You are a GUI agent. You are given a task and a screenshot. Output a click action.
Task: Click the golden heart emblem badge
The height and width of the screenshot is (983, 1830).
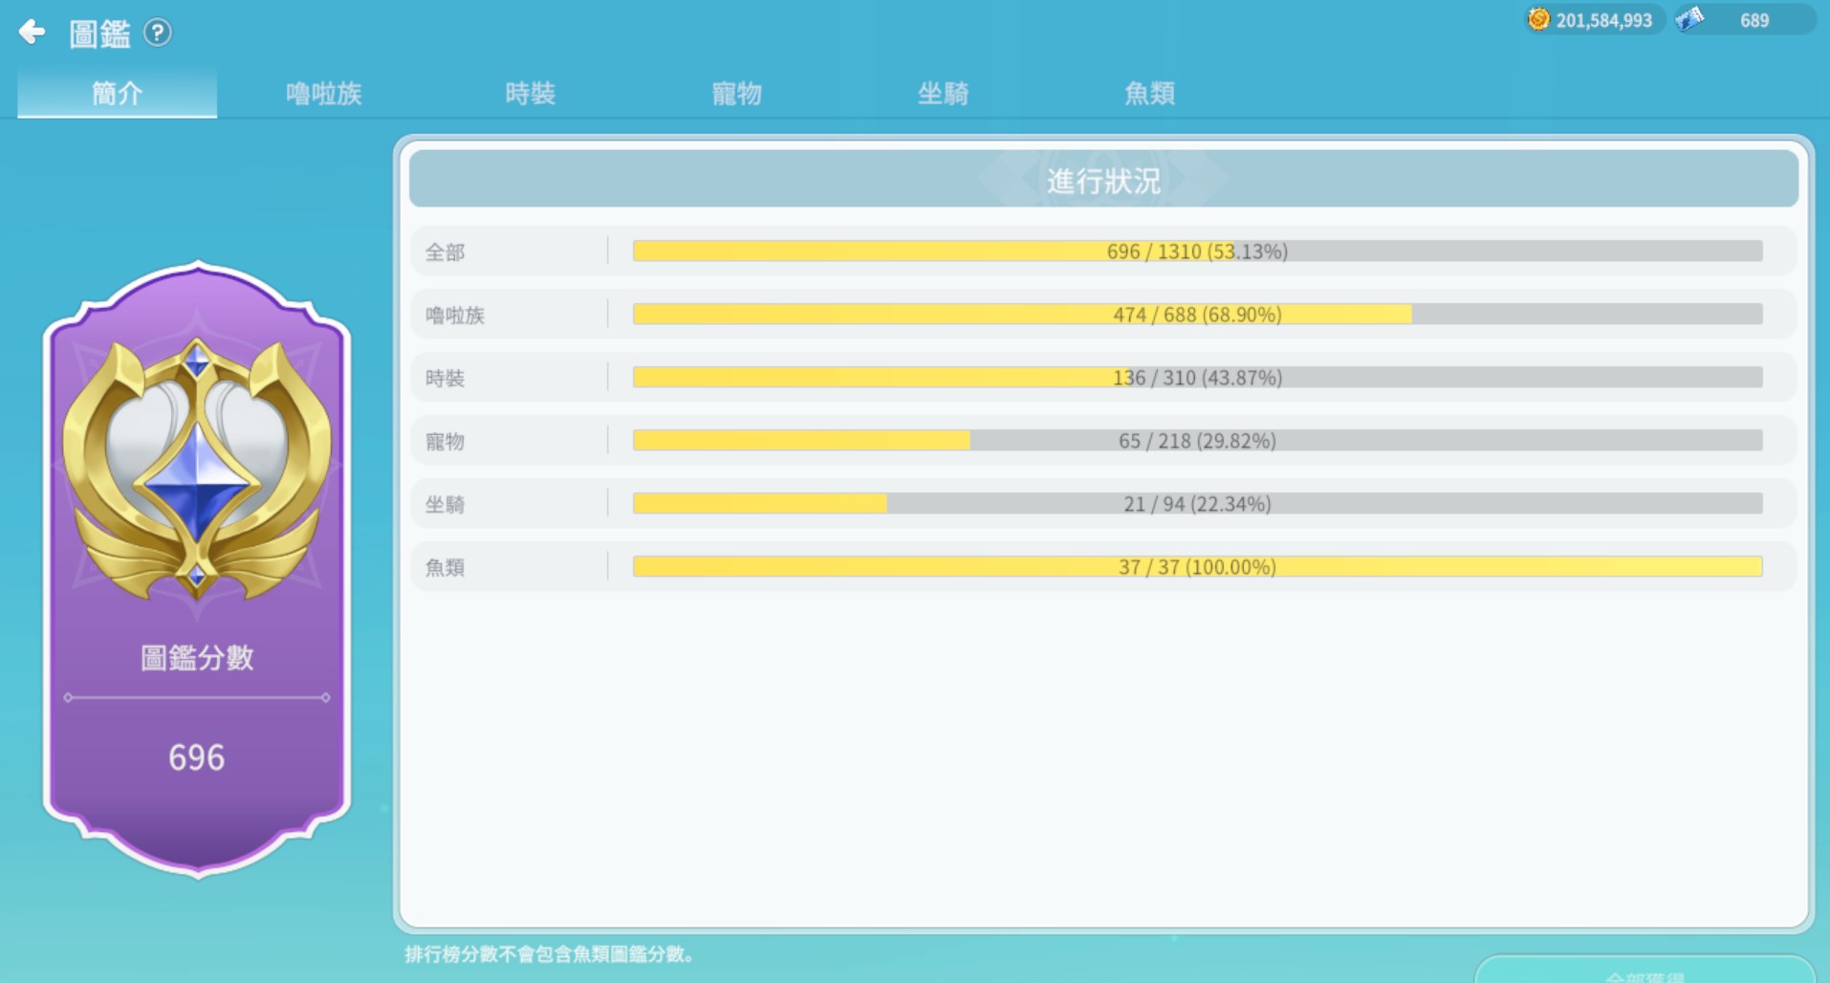pos(197,469)
